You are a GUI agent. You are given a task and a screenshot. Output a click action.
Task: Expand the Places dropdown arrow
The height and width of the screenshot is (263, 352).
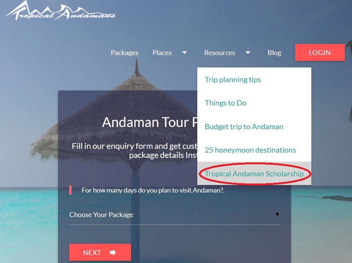coord(184,52)
